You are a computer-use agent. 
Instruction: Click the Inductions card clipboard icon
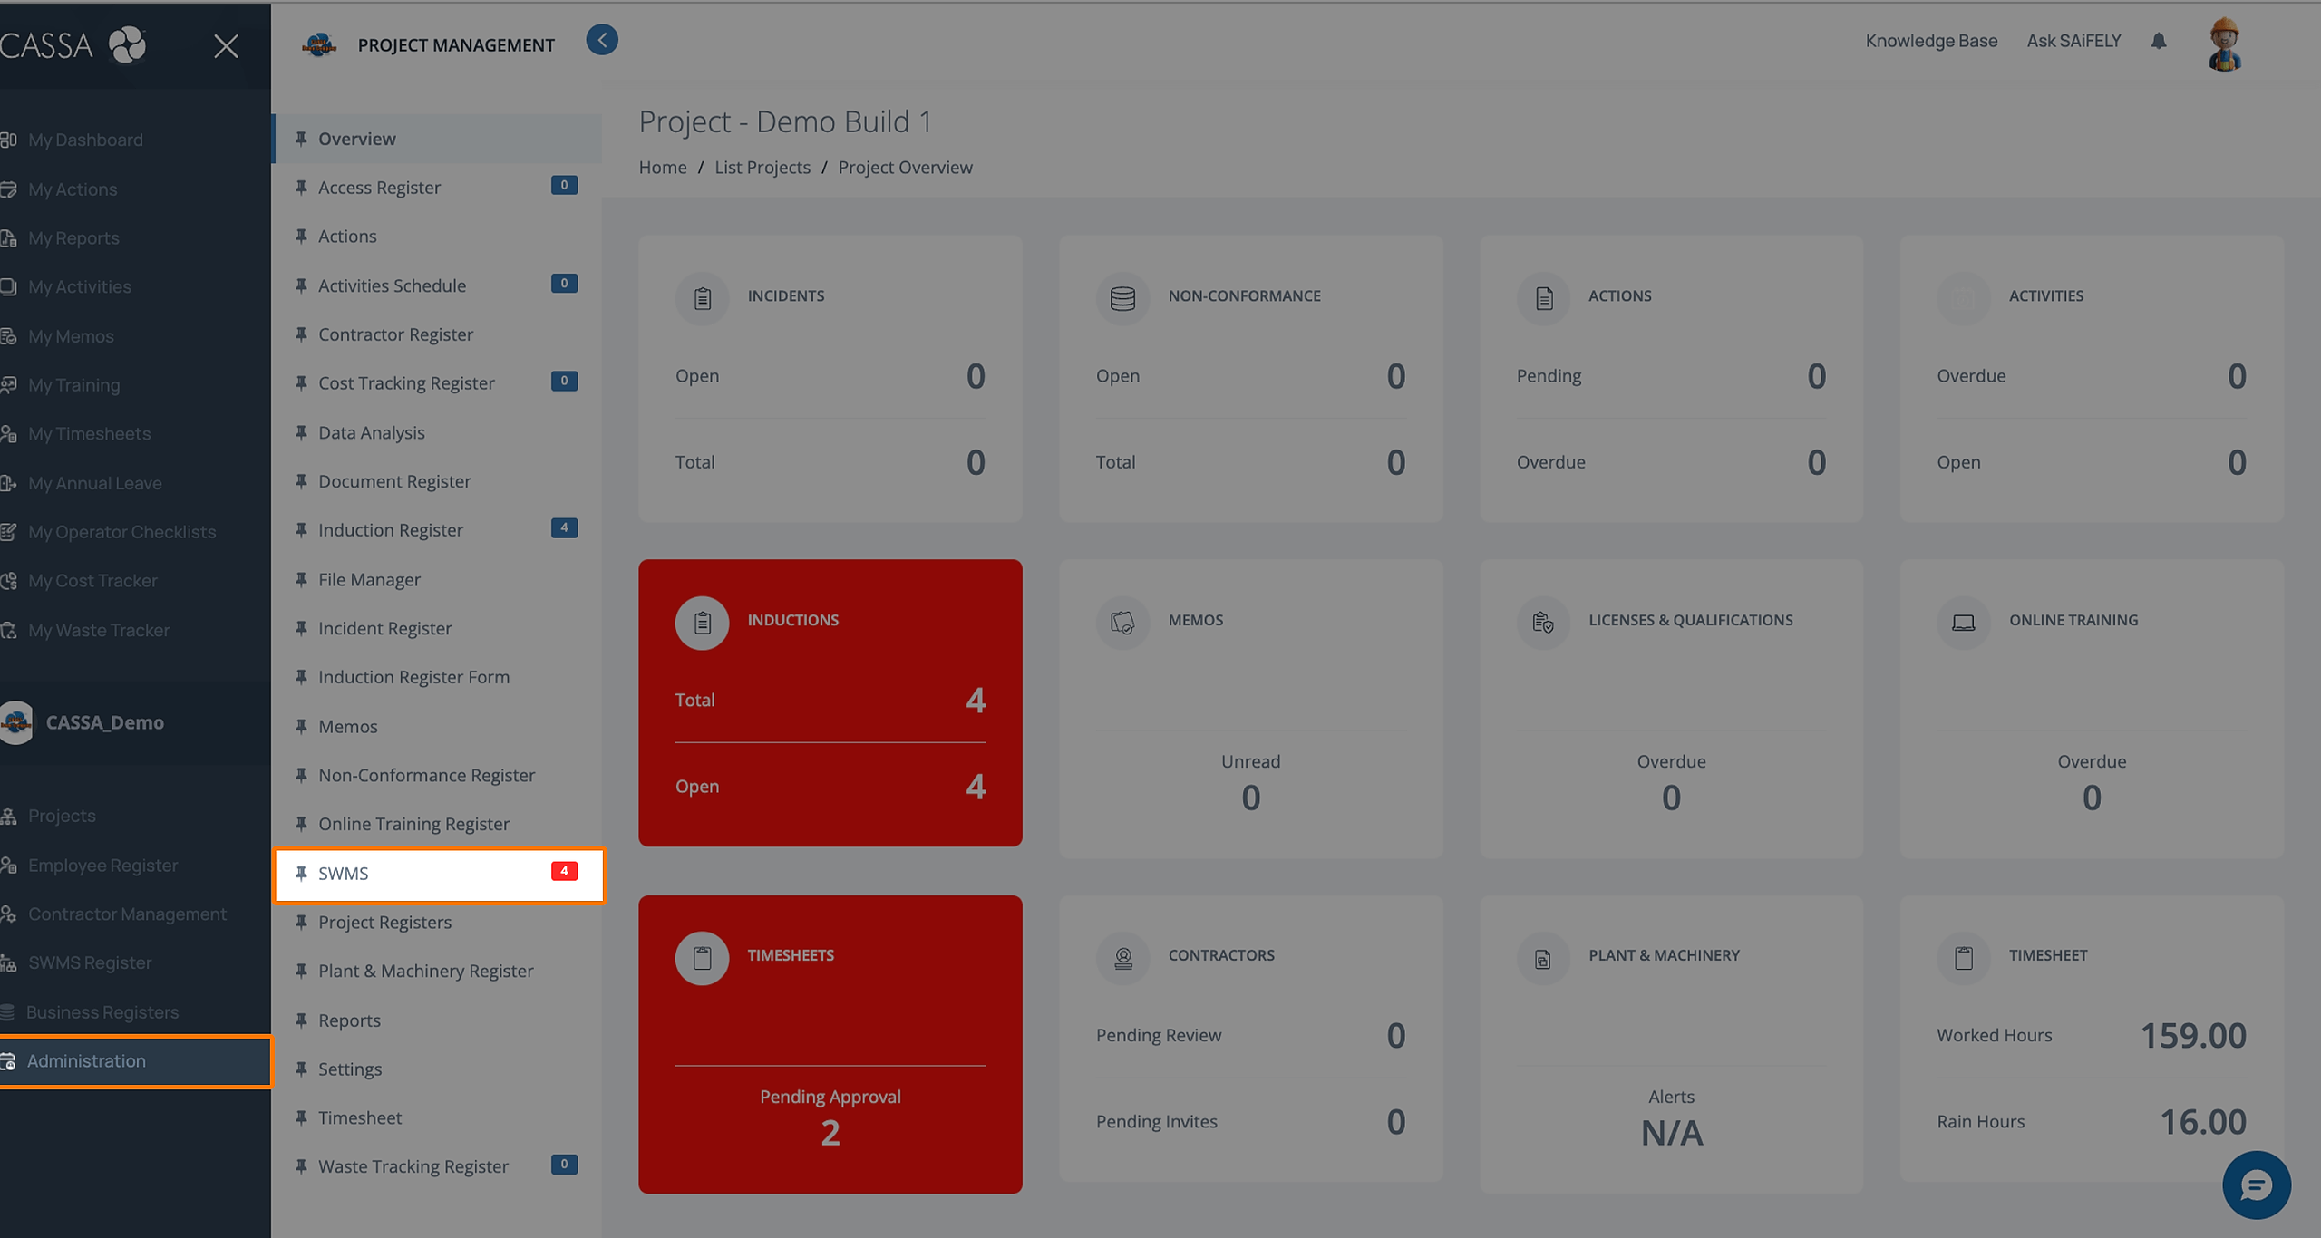coord(702,623)
